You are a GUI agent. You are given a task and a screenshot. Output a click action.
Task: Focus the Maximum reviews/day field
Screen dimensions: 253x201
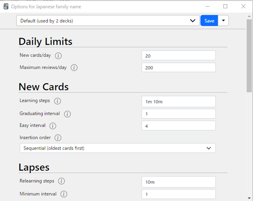178,67
